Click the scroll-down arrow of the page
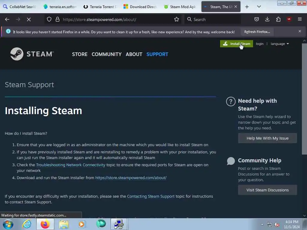The height and width of the screenshot is (230, 307). coord(304,216)
